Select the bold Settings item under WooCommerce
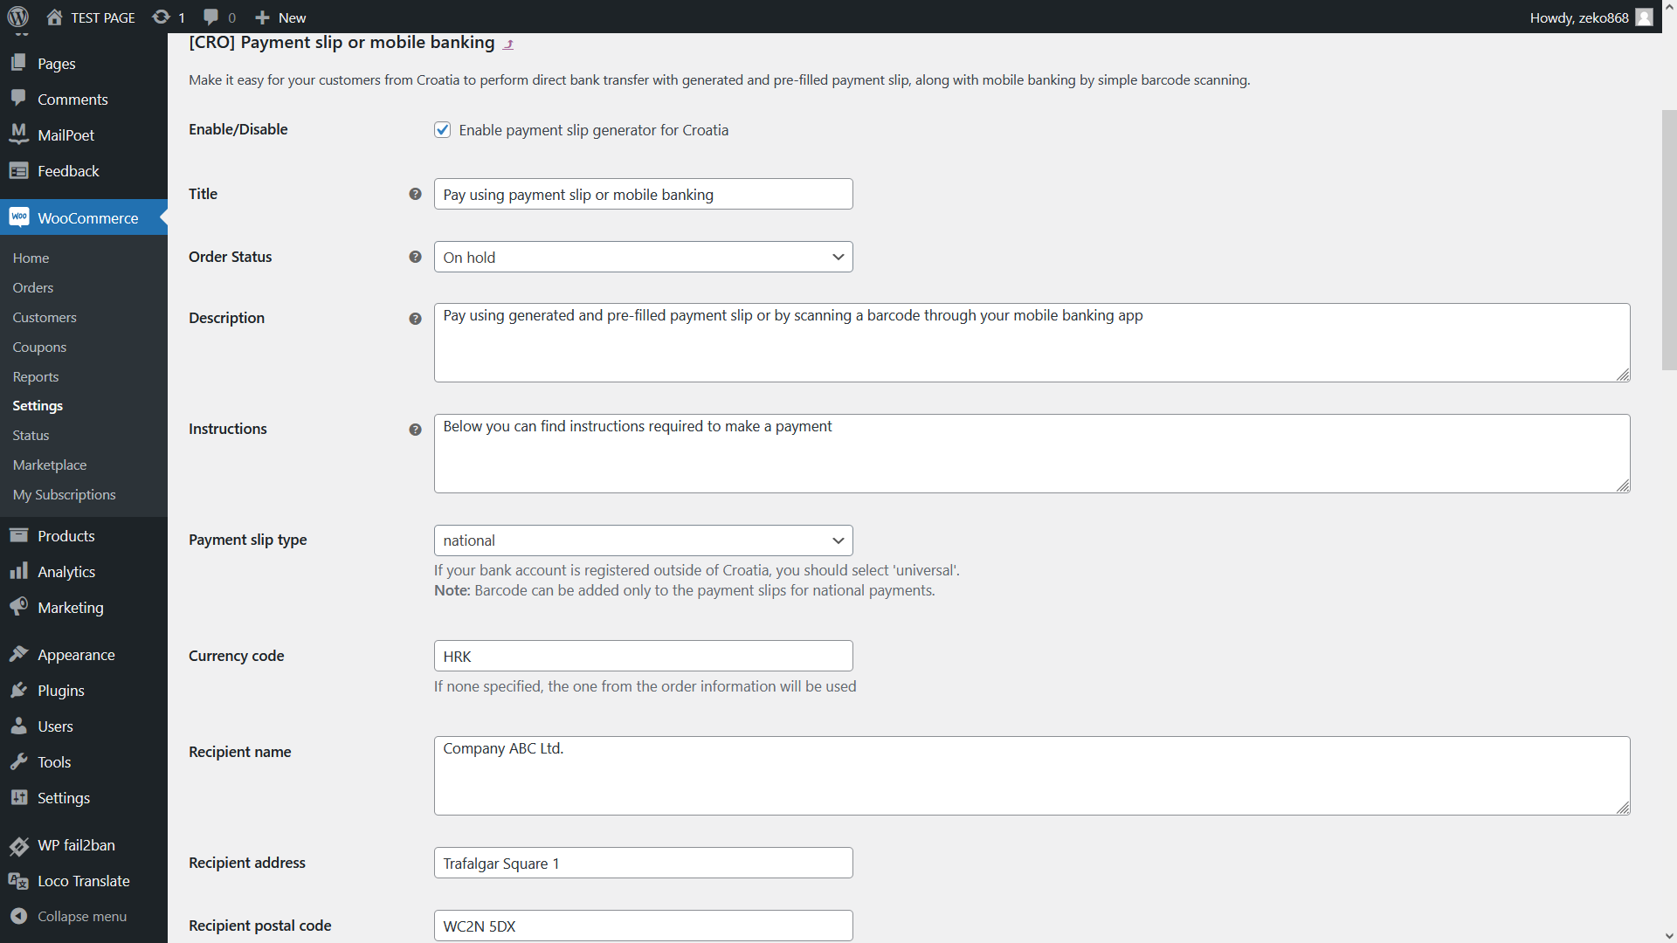This screenshot has width=1677, height=943. point(38,406)
